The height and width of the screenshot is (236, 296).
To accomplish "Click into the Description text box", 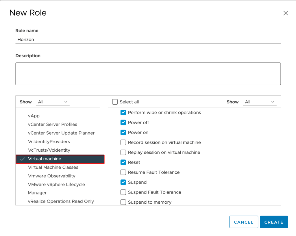I will click(148, 74).
